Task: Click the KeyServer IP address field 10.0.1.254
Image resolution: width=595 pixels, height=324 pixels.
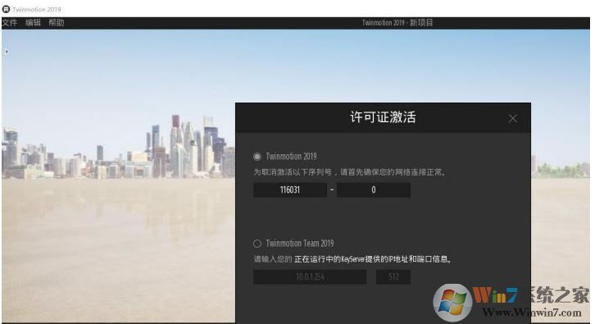Action: click(310, 277)
